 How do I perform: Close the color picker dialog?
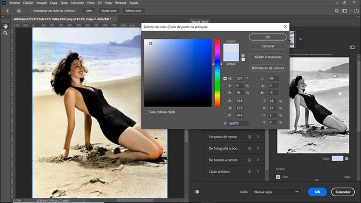click(285, 27)
